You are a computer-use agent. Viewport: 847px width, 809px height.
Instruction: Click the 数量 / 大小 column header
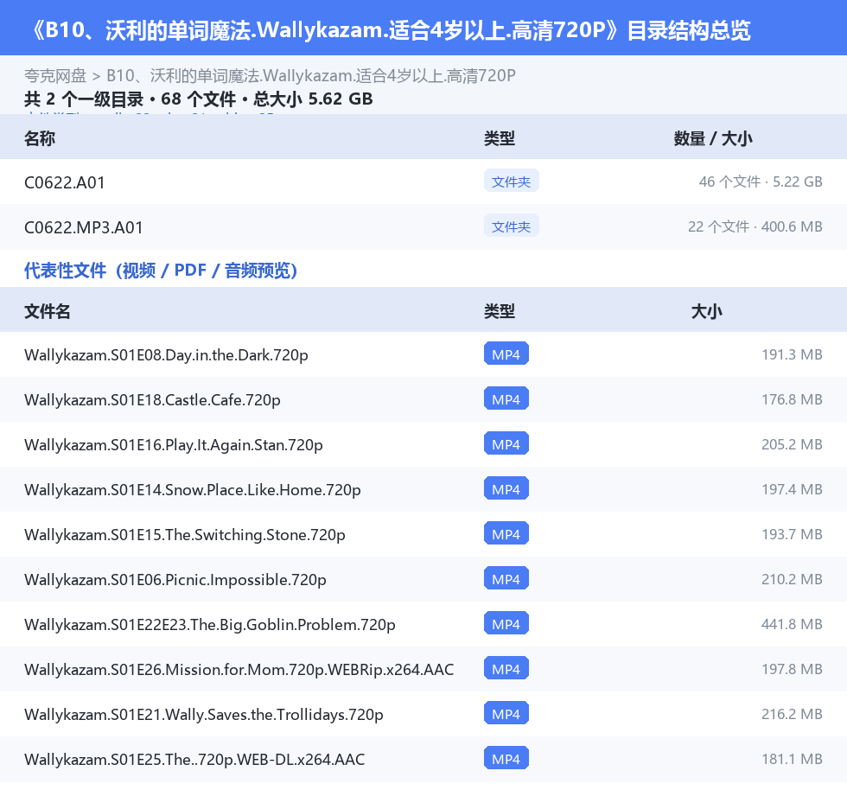coord(713,138)
